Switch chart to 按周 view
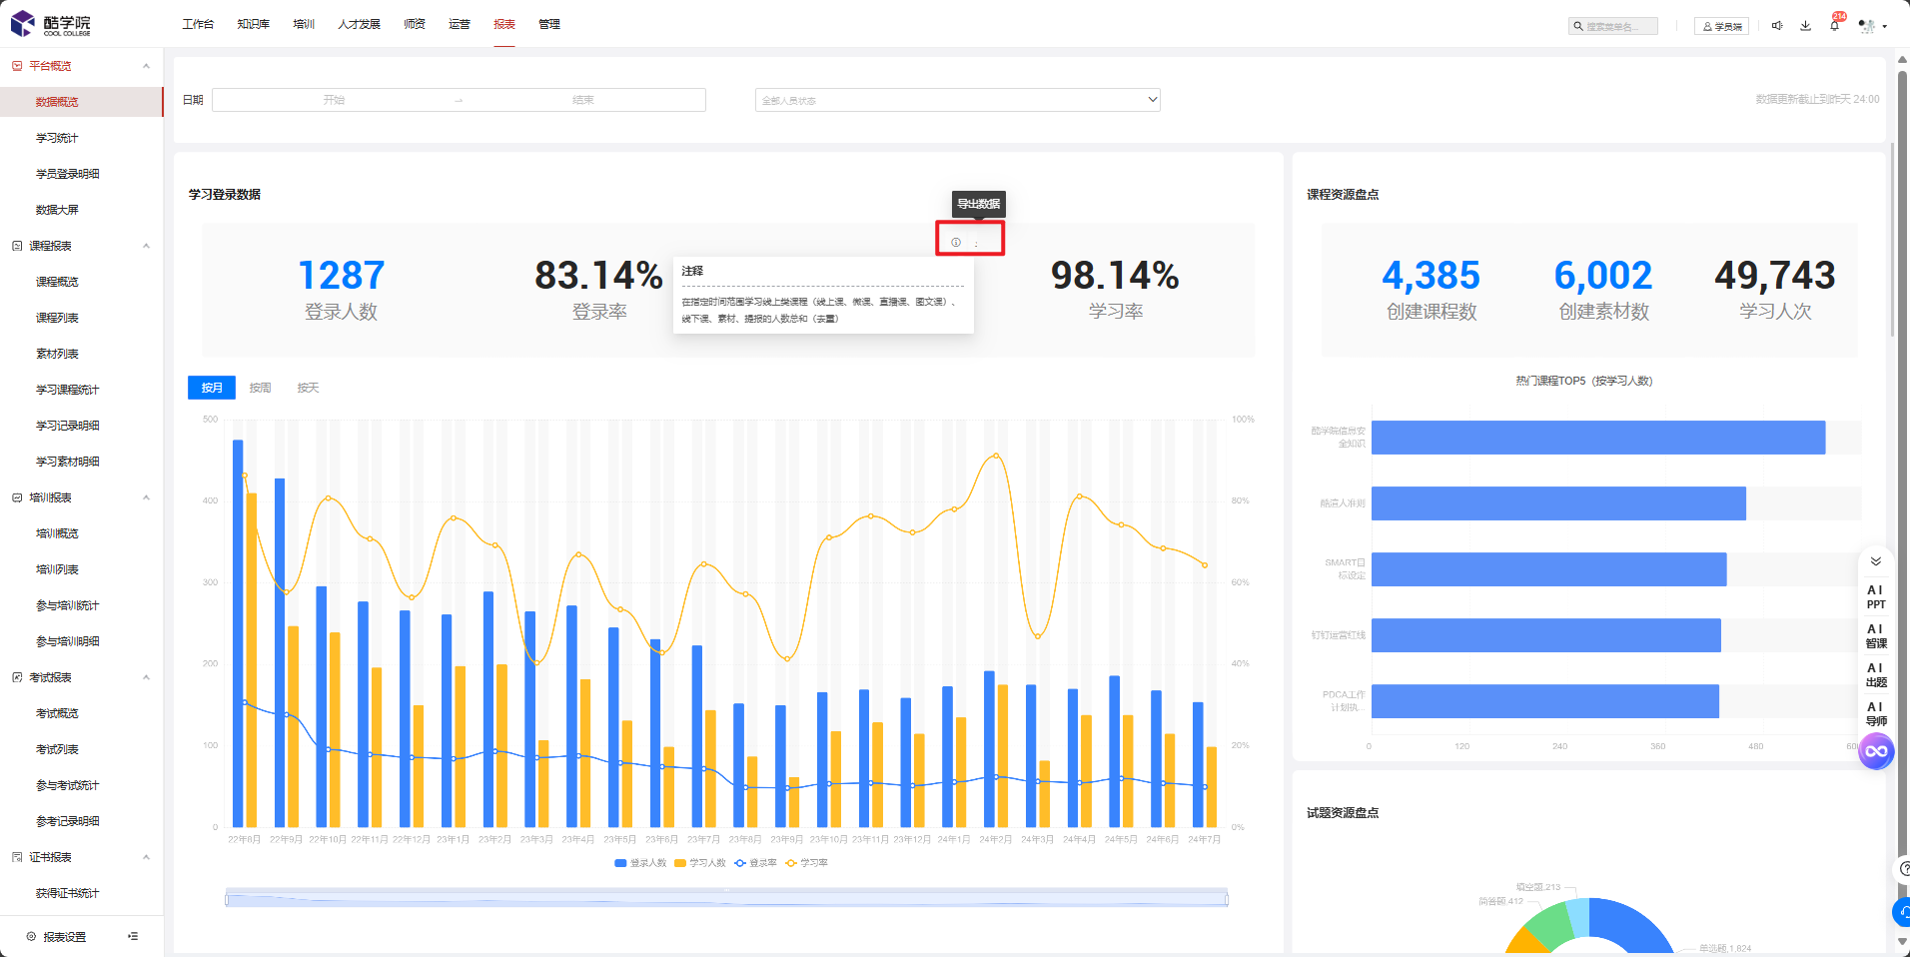The height and width of the screenshot is (957, 1910). (x=261, y=388)
